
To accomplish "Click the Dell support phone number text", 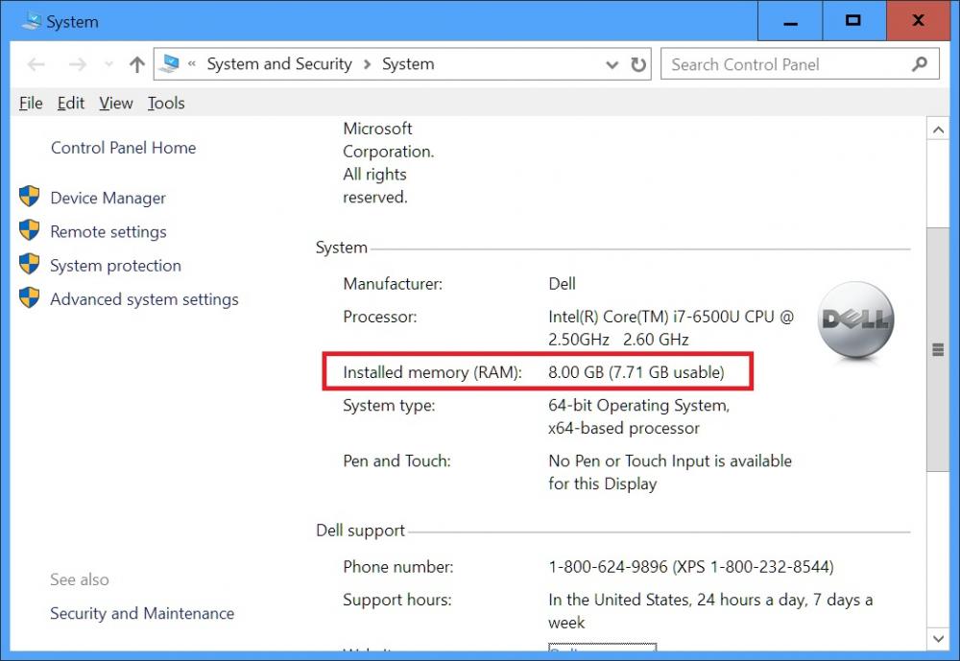I will click(x=690, y=567).
